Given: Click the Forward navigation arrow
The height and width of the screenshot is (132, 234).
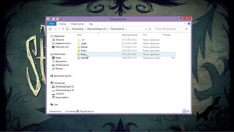Looking at the screenshot, I should pos(55,29).
